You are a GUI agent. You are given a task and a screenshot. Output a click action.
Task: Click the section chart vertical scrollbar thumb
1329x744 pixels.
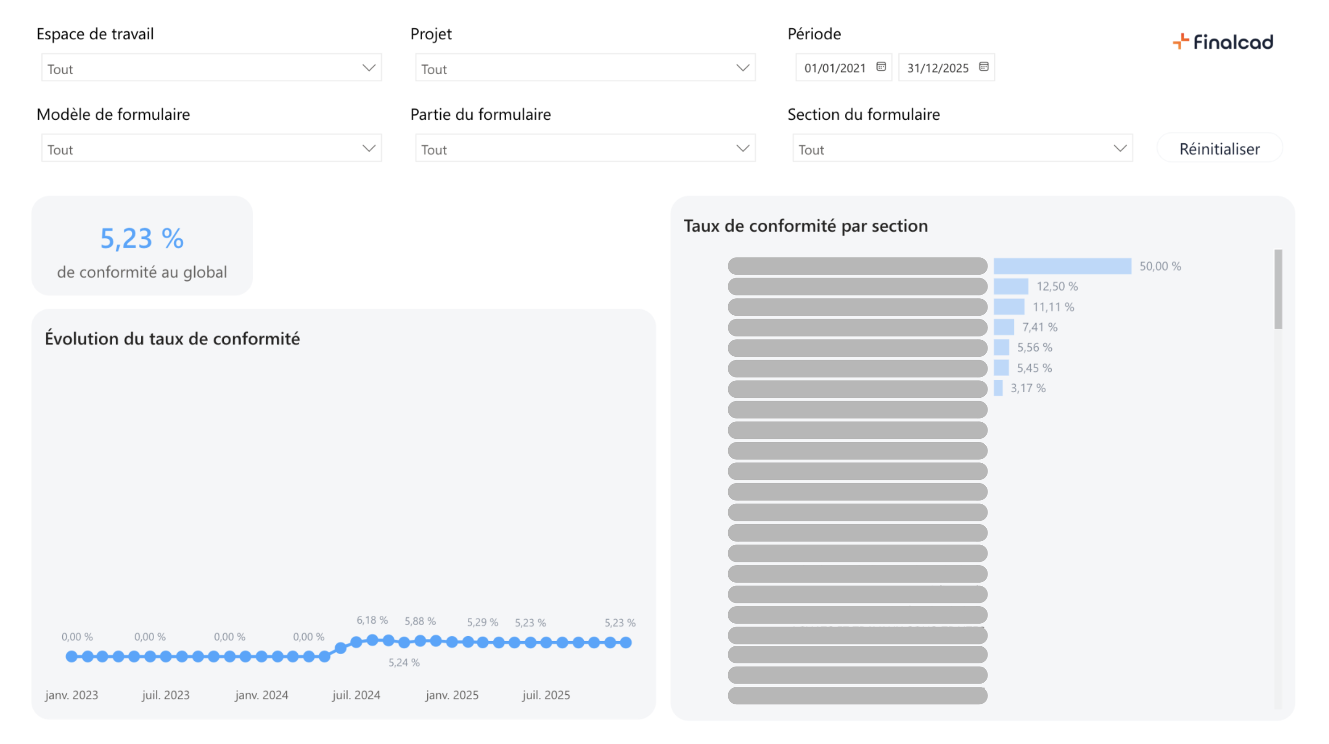[1277, 289]
